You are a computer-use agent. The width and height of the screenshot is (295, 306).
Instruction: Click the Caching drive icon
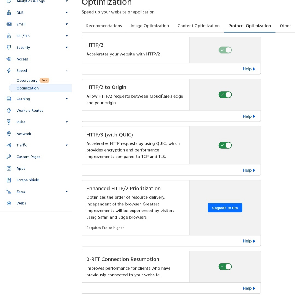[x=9, y=99]
